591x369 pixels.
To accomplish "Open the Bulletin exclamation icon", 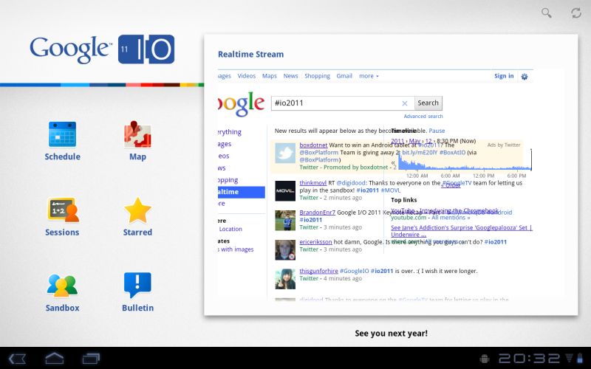I will click(137, 286).
